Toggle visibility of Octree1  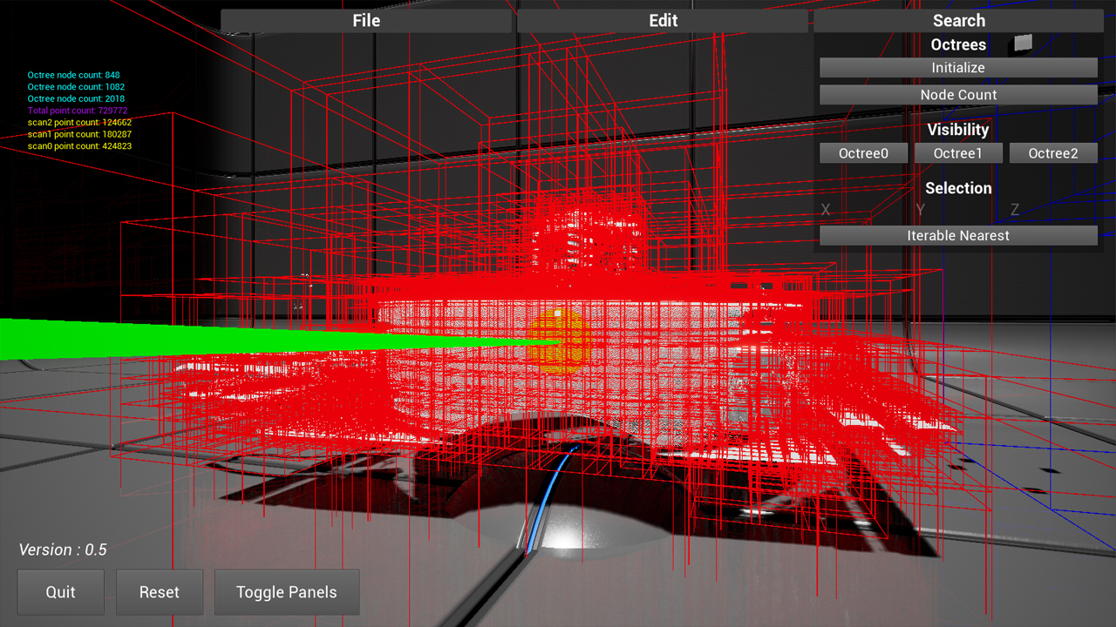(x=957, y=153)
